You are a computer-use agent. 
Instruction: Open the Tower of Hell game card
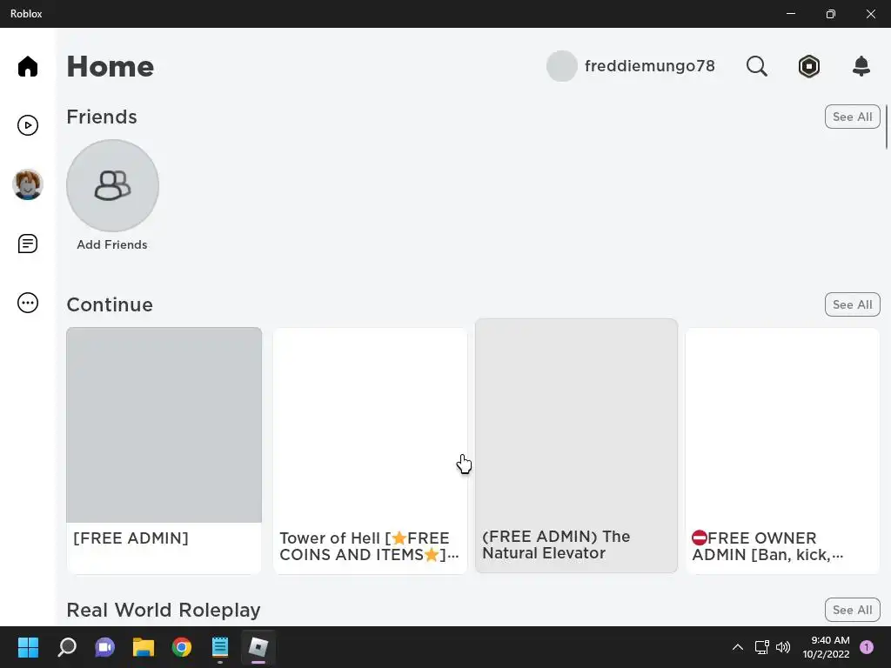[x=370, y=451]
